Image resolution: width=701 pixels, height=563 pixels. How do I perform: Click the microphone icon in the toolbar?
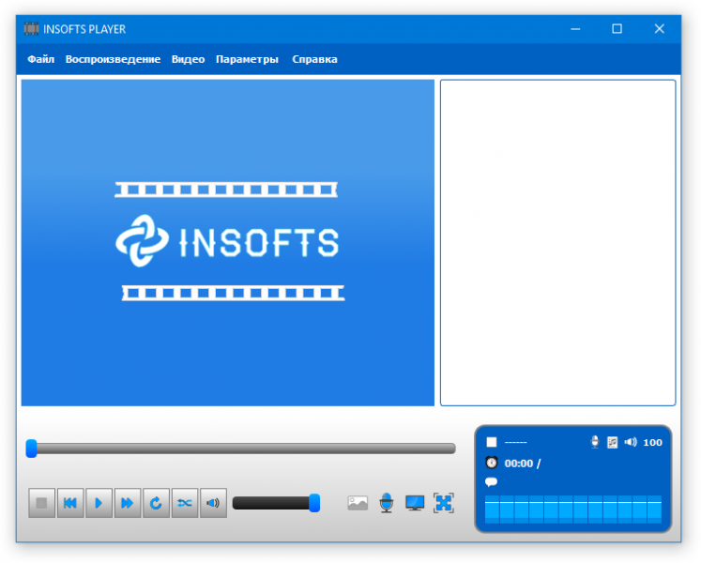pos(387,503)
